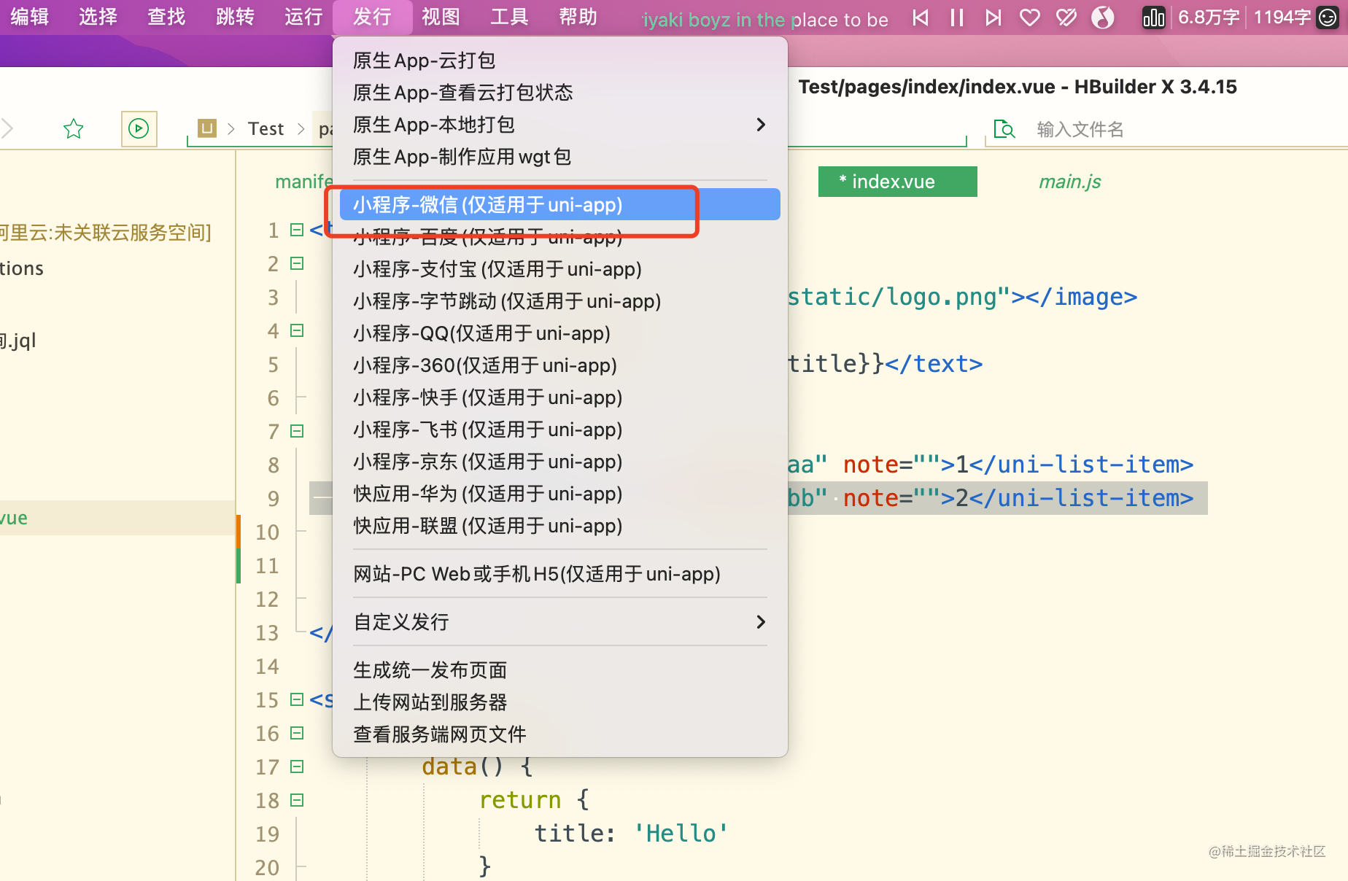Screen dimensions: 1348x881
Task: Collapse the code fold at line 15
Action: point(297,699)
